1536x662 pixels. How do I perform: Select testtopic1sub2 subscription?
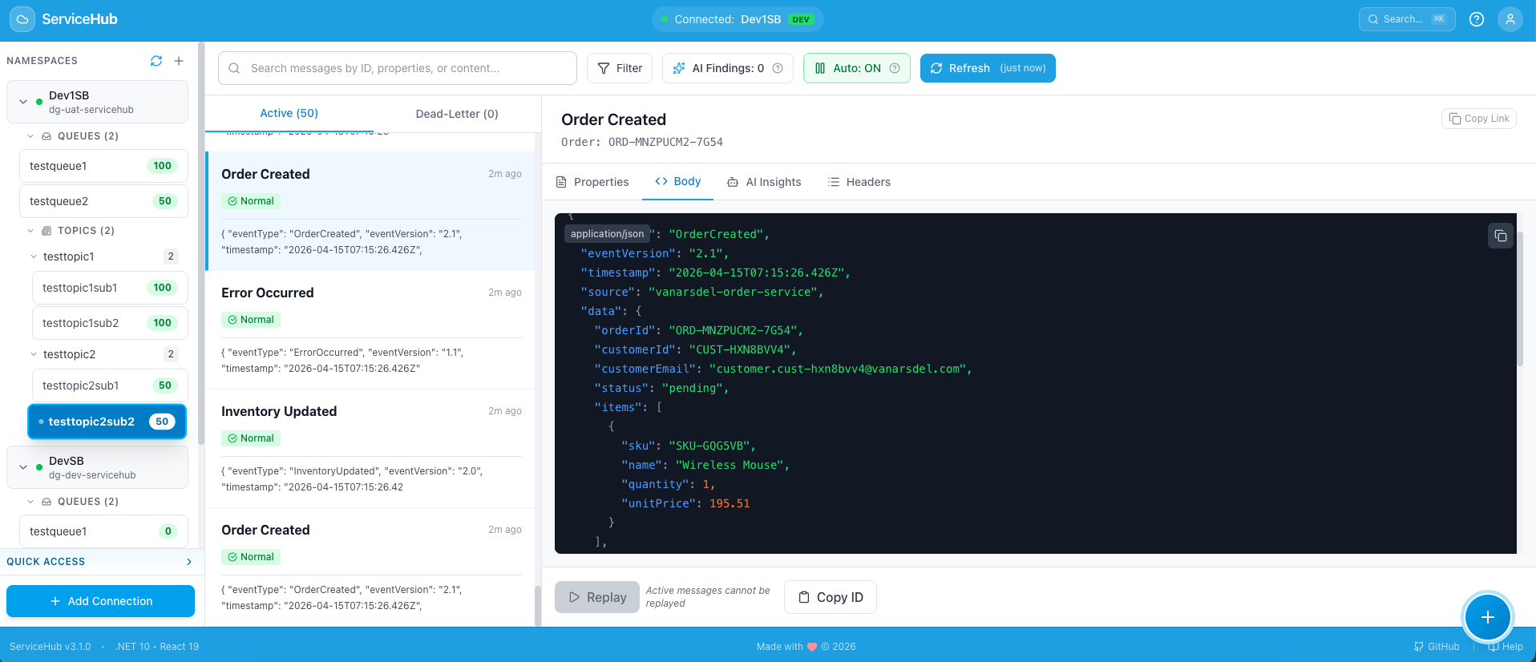[110, 323]
